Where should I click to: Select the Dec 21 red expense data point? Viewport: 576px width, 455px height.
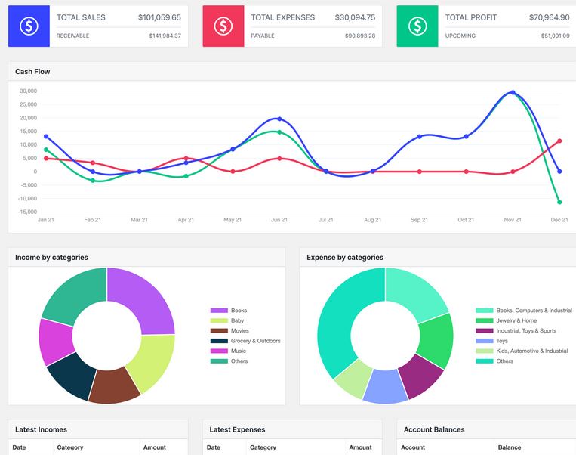(559, 141)
